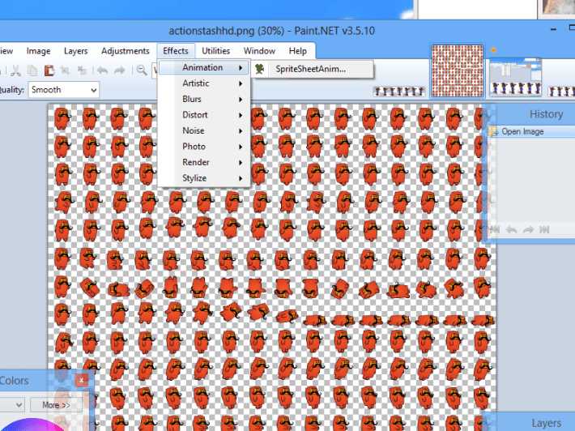Select the actionstashhd sprite sheet thumbnail

tap(458, 70)
